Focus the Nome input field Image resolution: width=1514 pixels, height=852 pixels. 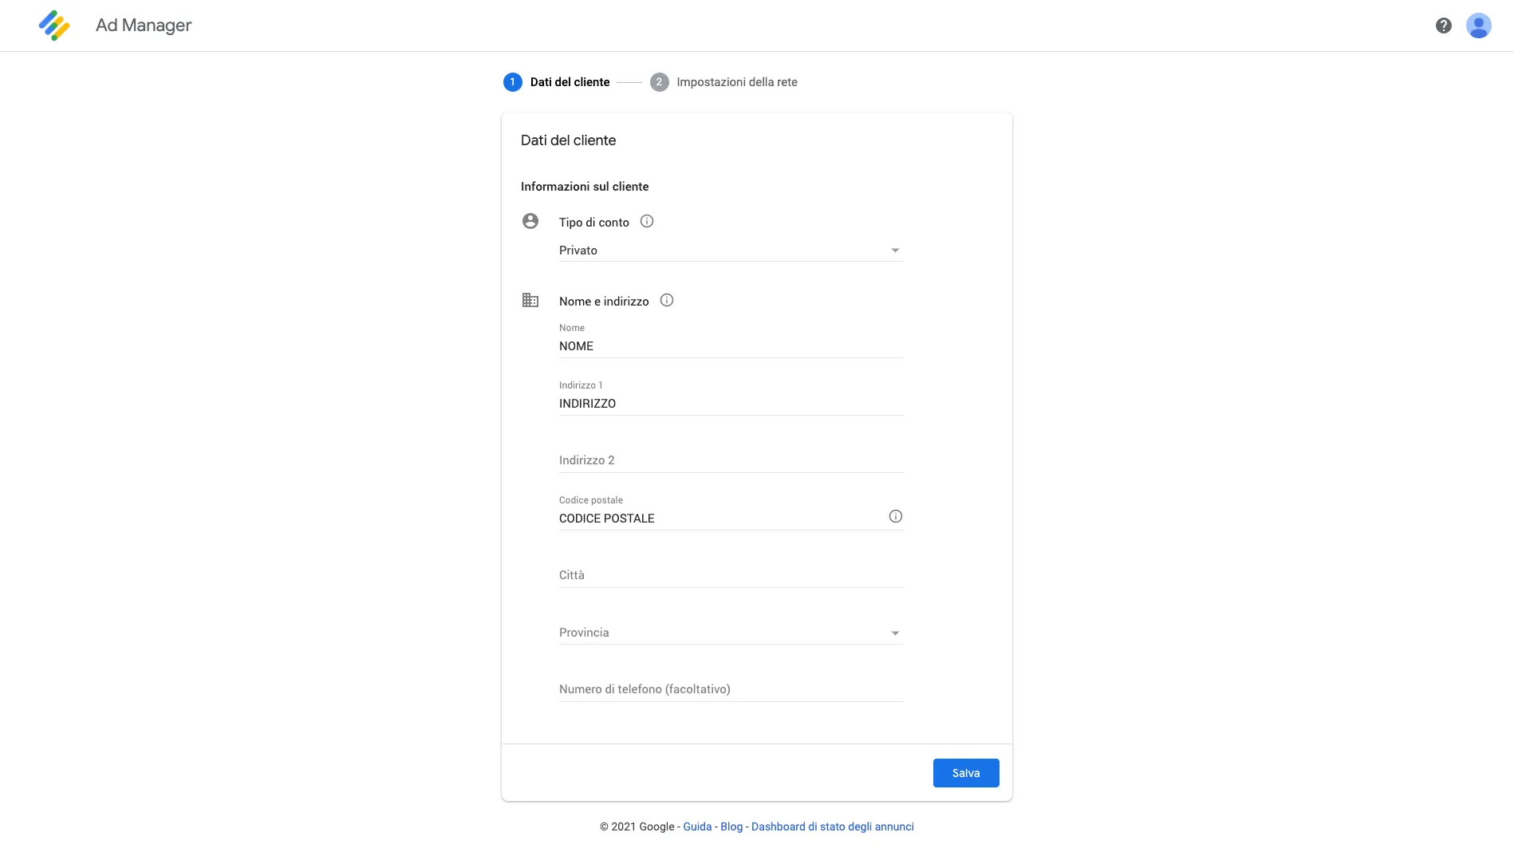tap(731, 346)
